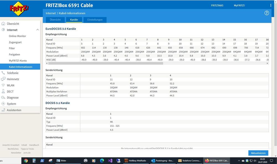Click the DOCSIS 3.1 Kanäle heading
The width and height of the screenshot is (277, 164).
coord(58,103)
